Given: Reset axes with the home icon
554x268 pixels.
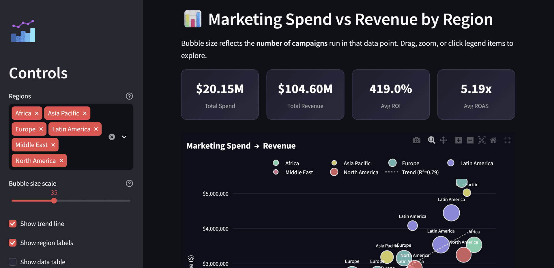Looking at the screenshot, I should pos(493,140).
